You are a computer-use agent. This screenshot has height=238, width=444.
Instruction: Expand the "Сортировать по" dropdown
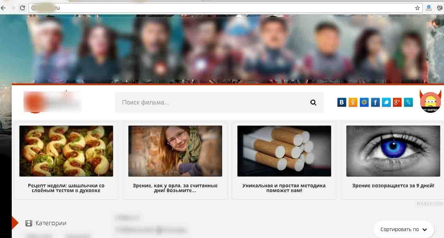tap(404, 229)
